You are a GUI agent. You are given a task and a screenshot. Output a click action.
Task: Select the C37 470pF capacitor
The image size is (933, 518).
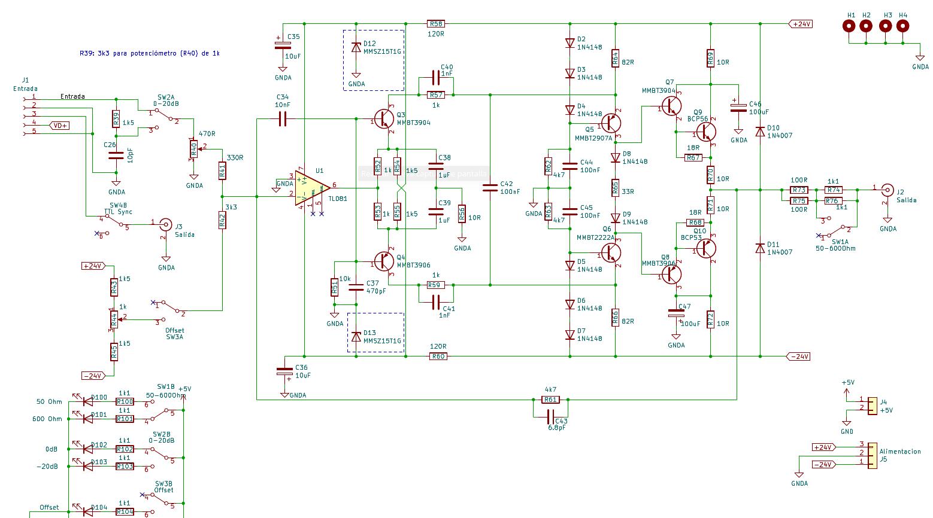(356, 287)
